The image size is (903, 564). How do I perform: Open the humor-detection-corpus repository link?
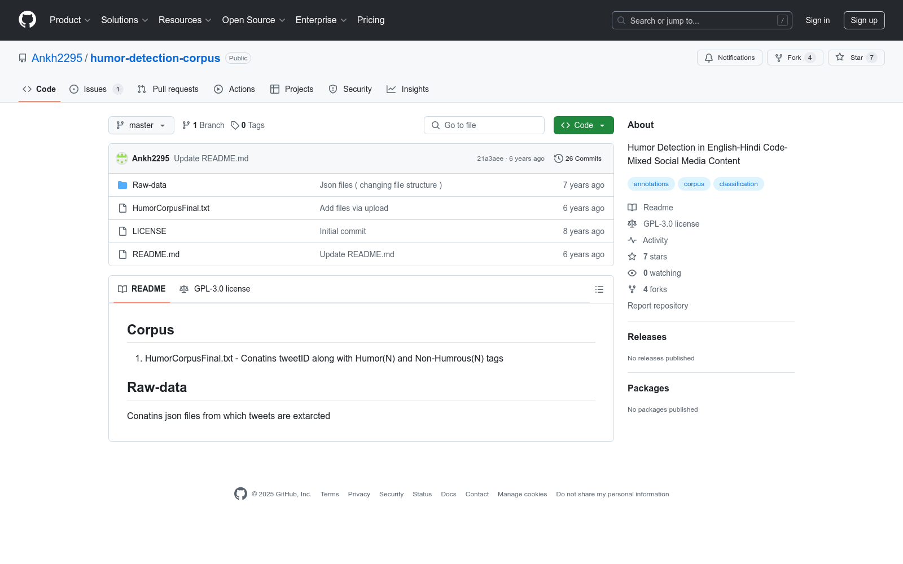pos(155,58)
